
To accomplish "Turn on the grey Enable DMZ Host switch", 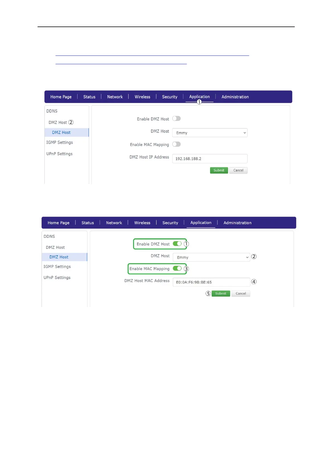I will click(x=176, y=119).
